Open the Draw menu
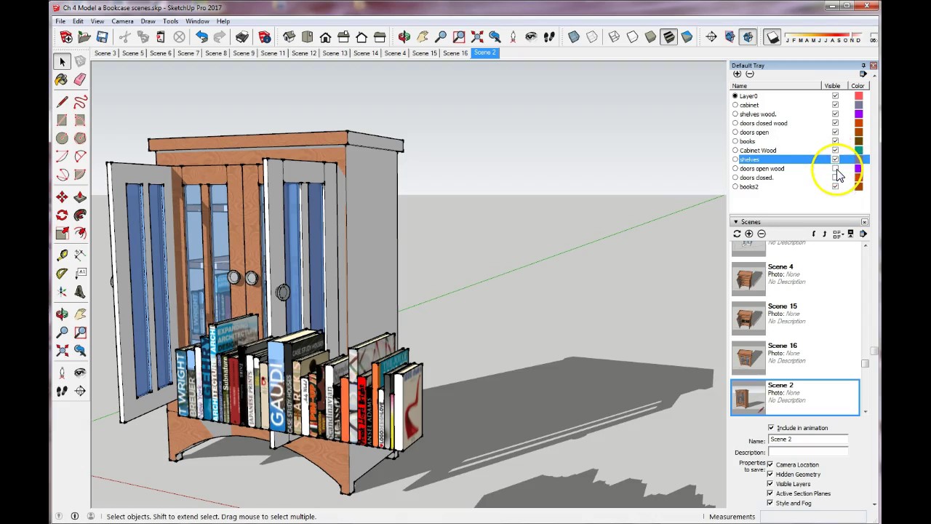The height and width of the screenshot is (524, 931). coord(148,21)
